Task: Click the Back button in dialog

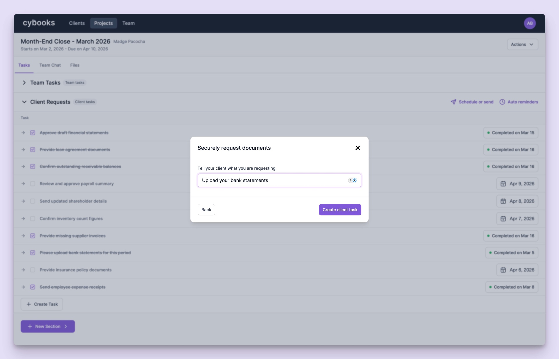Action: click(x=206, y=210)
